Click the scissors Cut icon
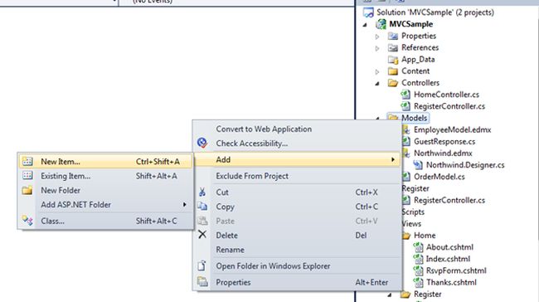 (202, 192)
